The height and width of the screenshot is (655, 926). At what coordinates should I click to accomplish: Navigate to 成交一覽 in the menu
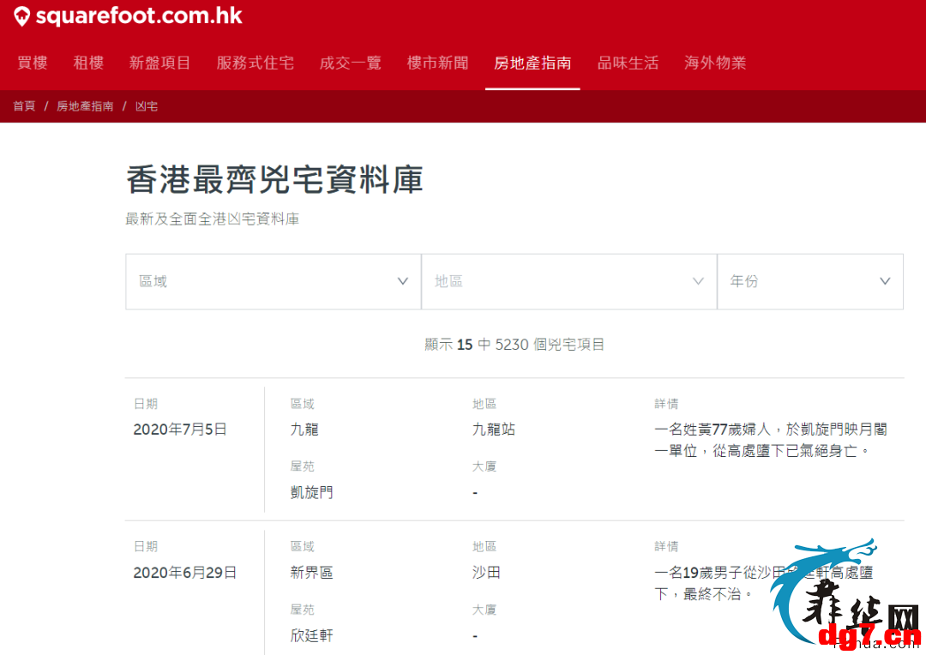[350, 63]
